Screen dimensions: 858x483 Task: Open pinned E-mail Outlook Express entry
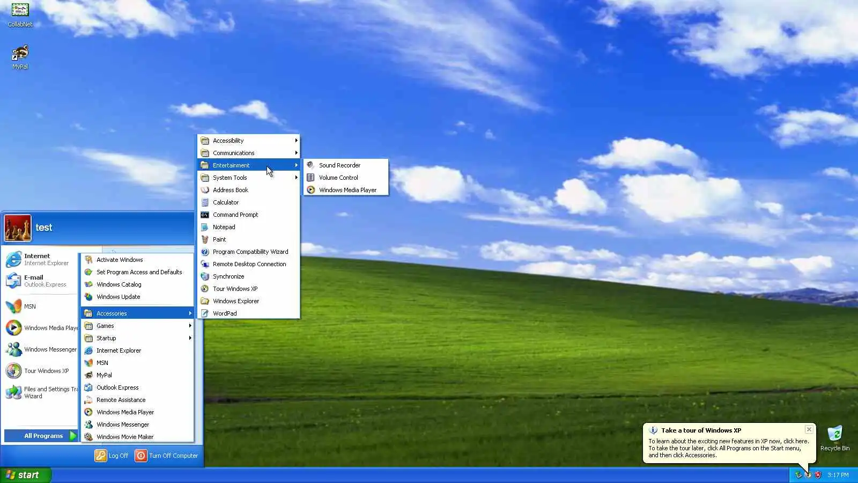[41, 281]
